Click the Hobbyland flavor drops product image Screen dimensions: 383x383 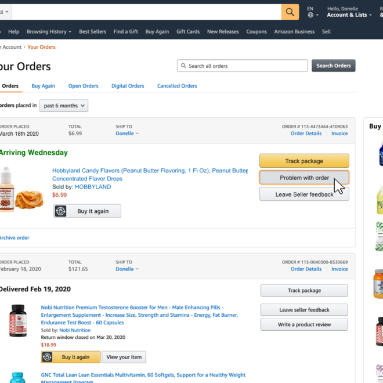21,190
